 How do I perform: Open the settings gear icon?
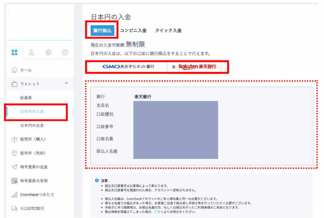click(48, 53)
